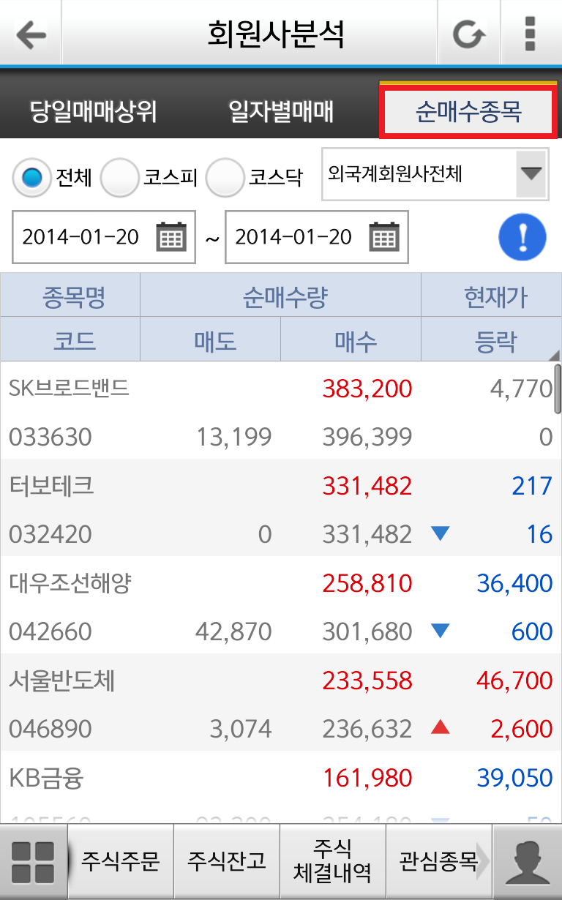This screenshot has height=900, width=562.
Task: Tap net buy value 383,200
Action: tap(367, 389)
